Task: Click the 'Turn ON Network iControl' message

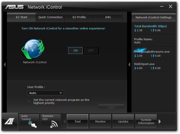Action: coord(63,28)
